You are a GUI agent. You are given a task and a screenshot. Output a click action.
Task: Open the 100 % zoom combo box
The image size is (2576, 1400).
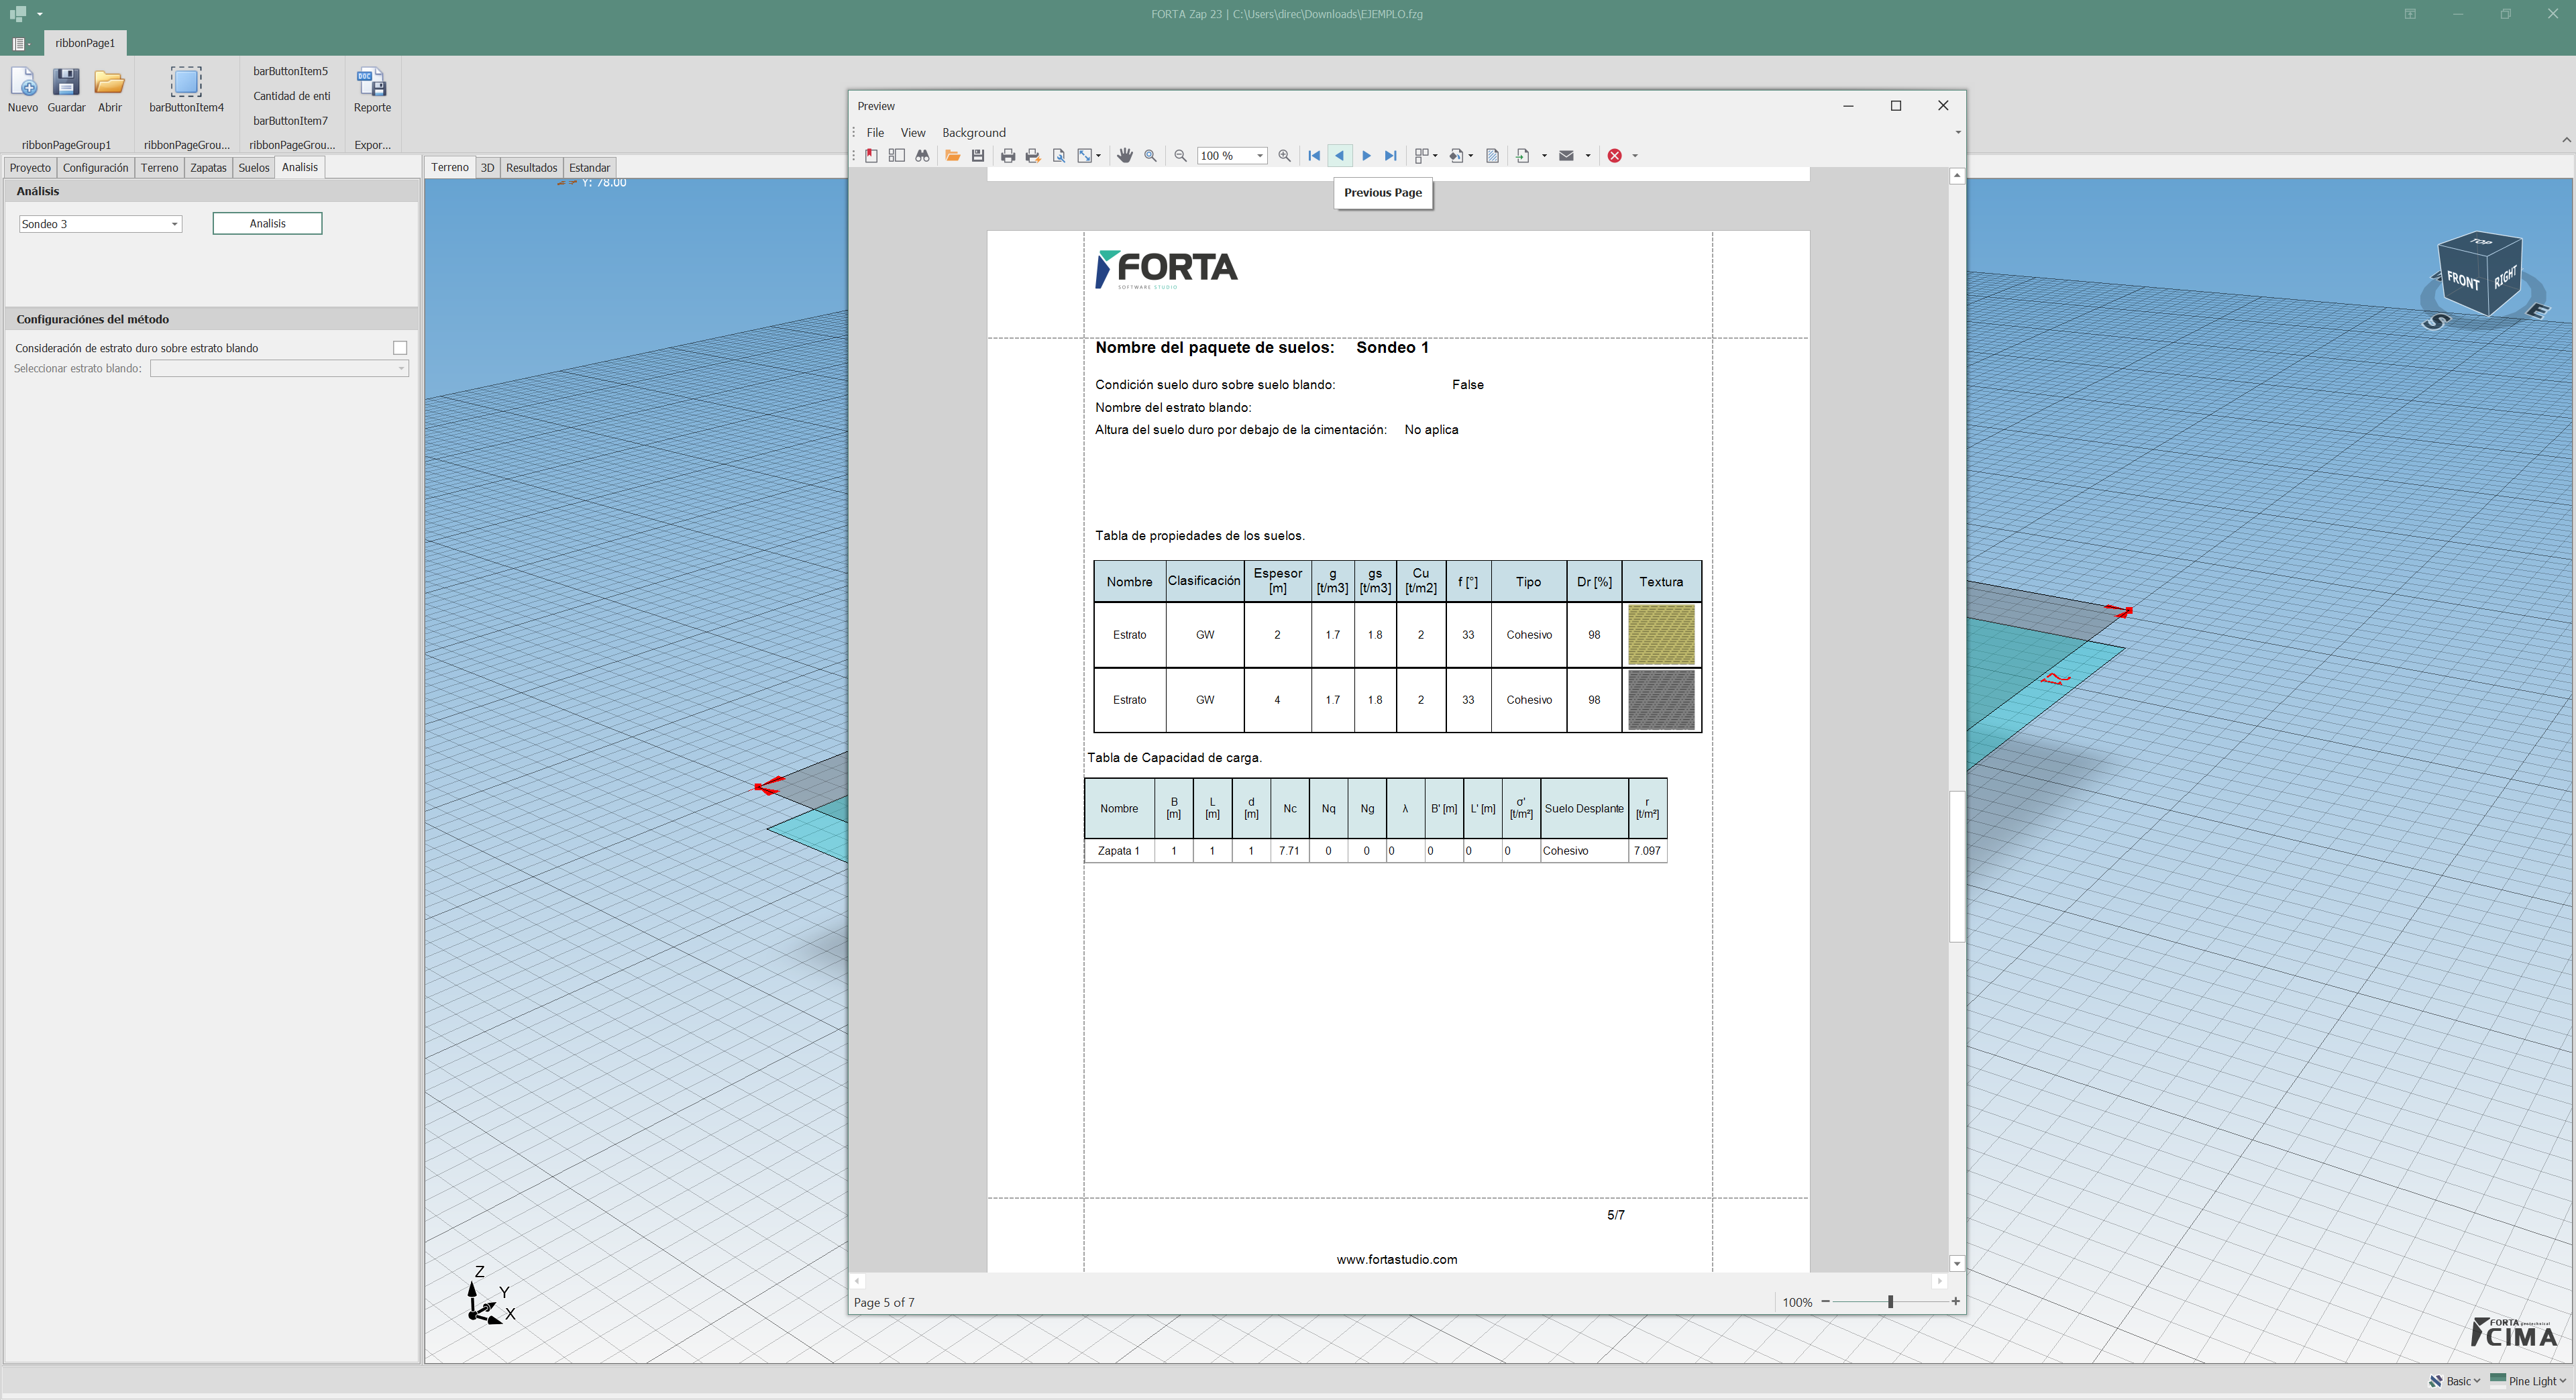coord(1232,156)
